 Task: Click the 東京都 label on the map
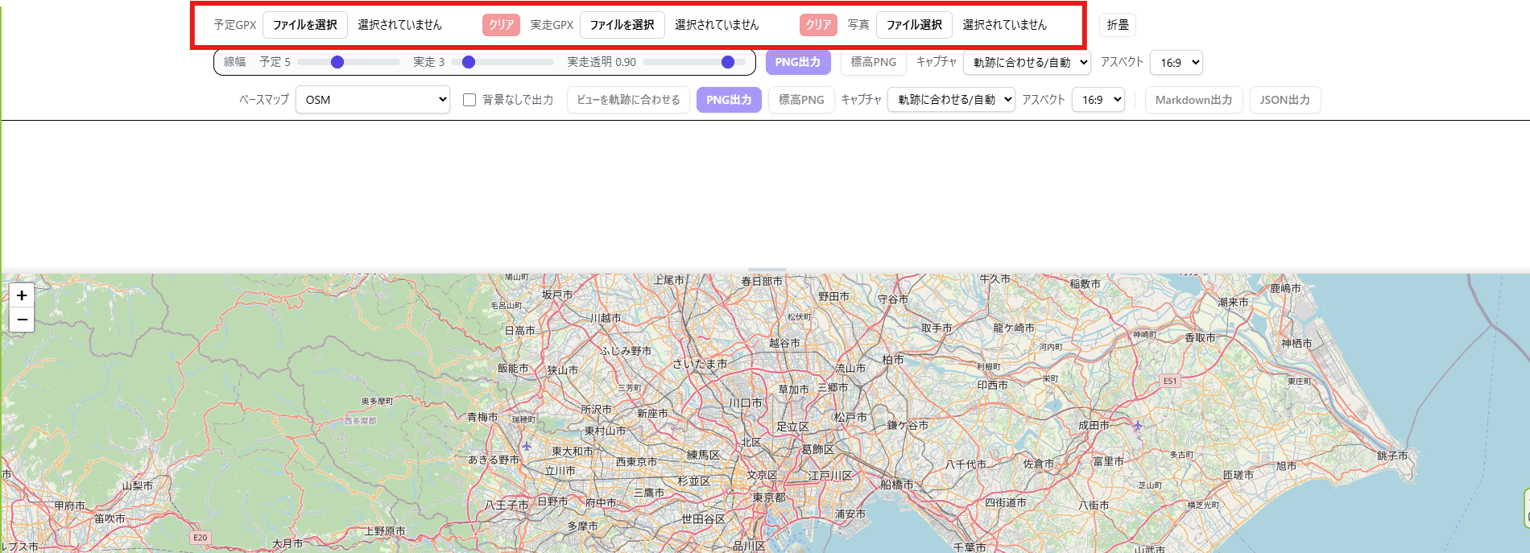(x=769, y=497)
